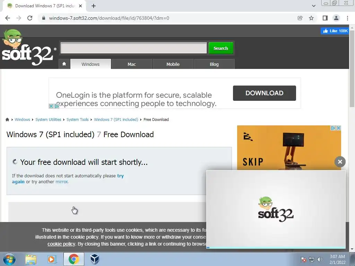355x266 pixels.
Task: Open Chrome's three-dot menu
Action: (347, 18)
